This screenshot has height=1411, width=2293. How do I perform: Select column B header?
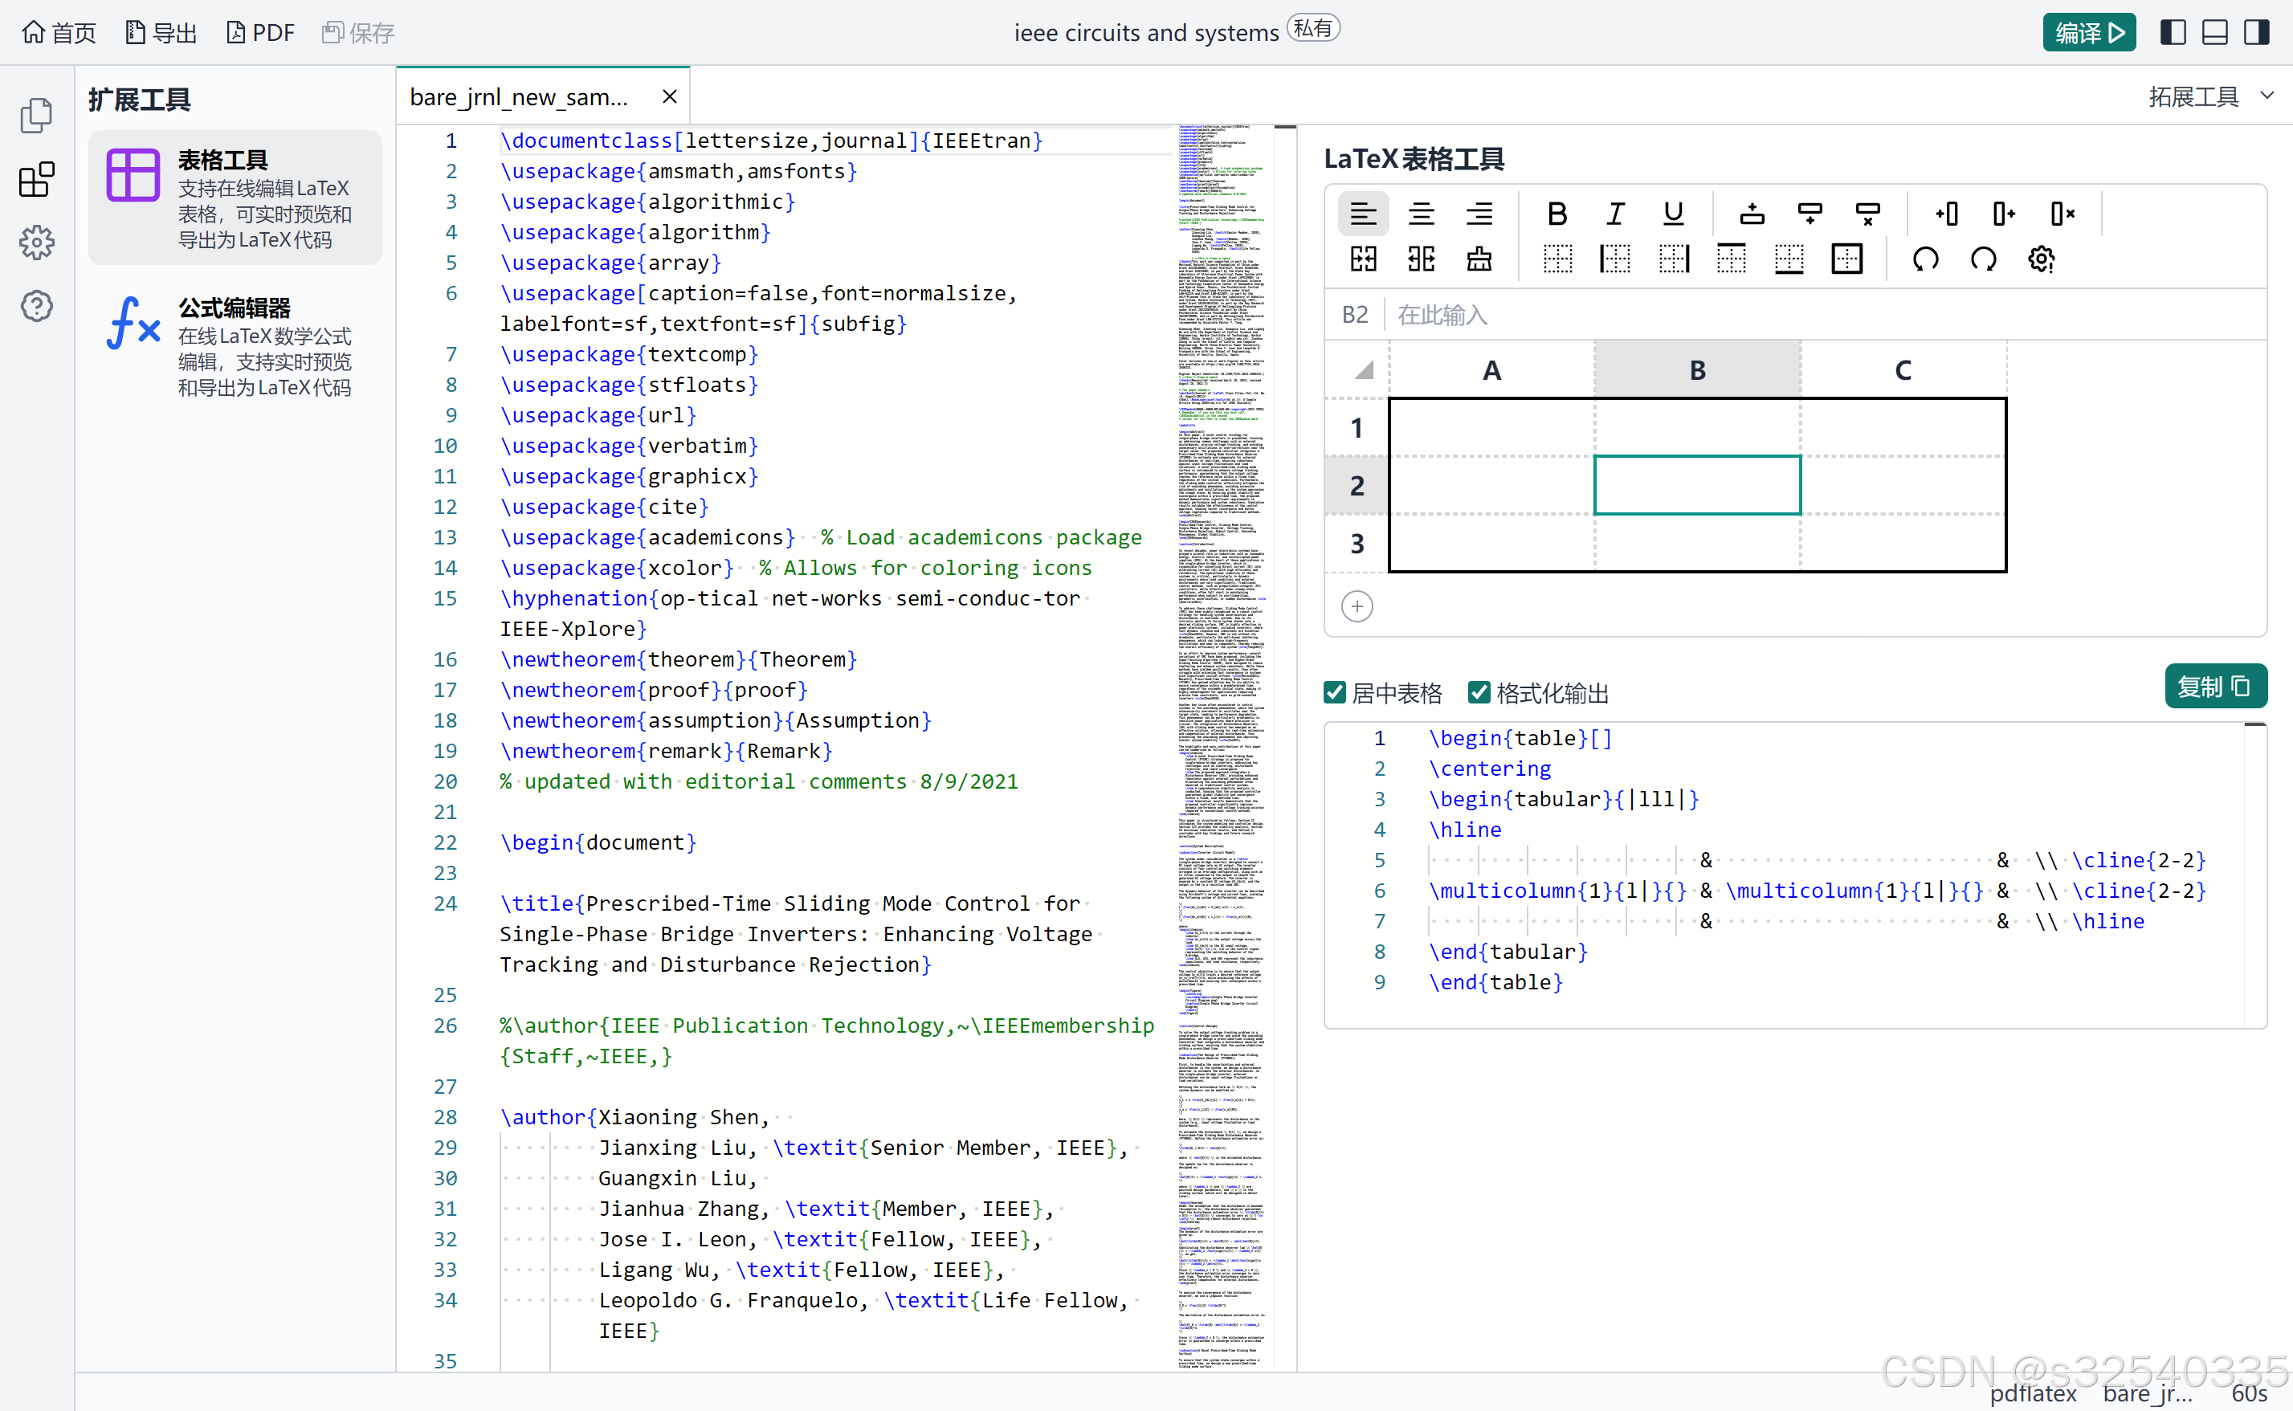point(1696,370)
